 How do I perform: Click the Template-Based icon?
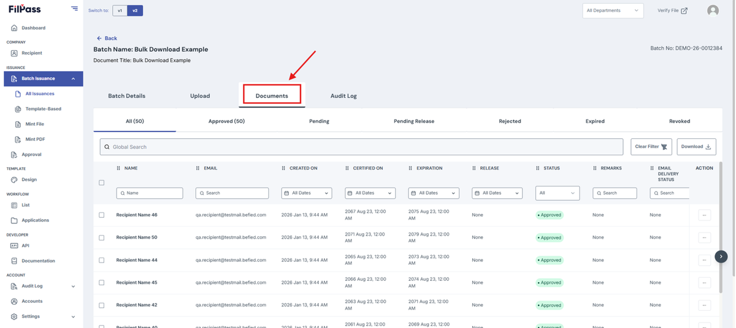18,109
